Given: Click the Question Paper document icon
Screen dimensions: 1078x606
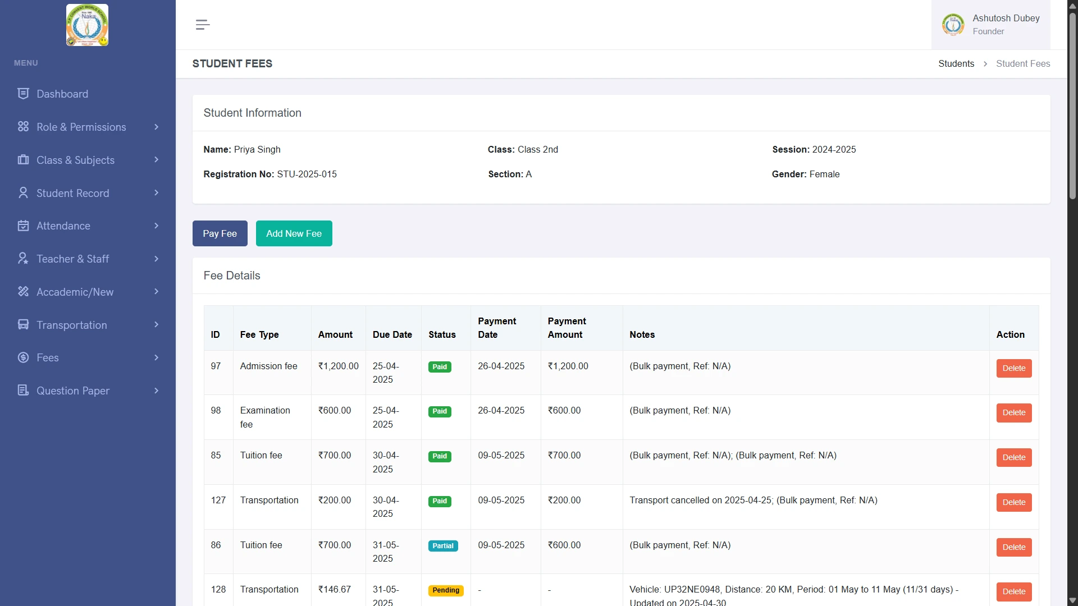Looking at the screenshot, I should tap(23, 391).
